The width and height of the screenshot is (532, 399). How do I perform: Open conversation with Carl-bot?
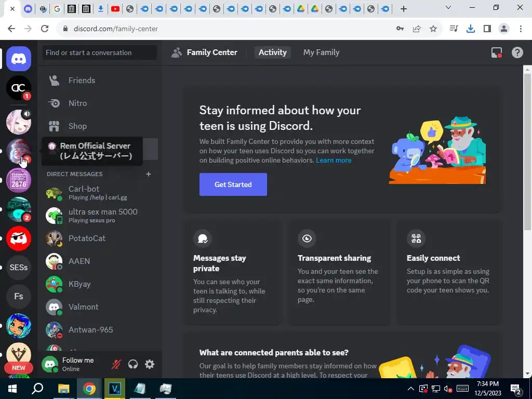click(100, 192)
